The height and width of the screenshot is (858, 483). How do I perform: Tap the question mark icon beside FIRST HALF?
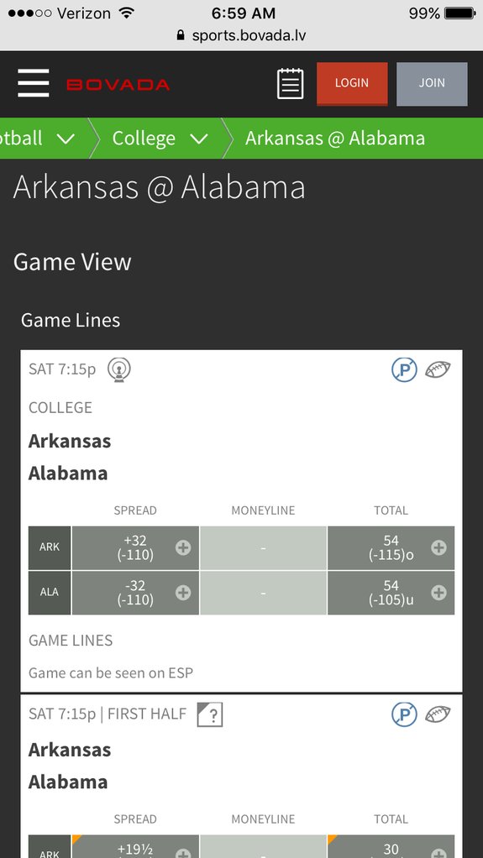tap(210, 714)
